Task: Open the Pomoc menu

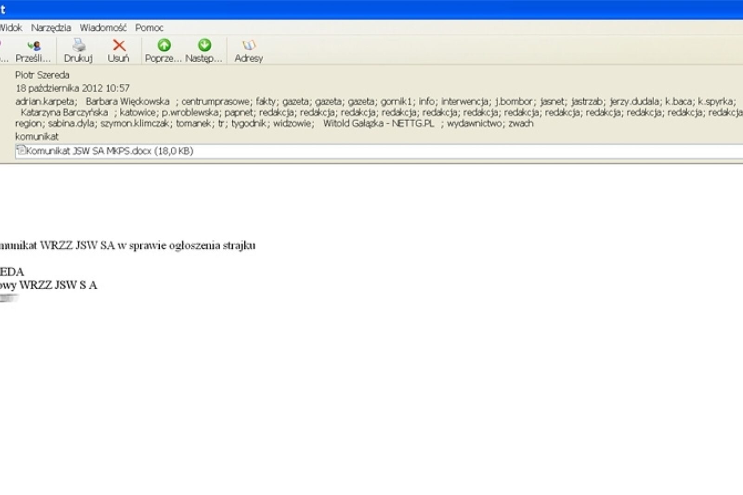Action: 149,28
